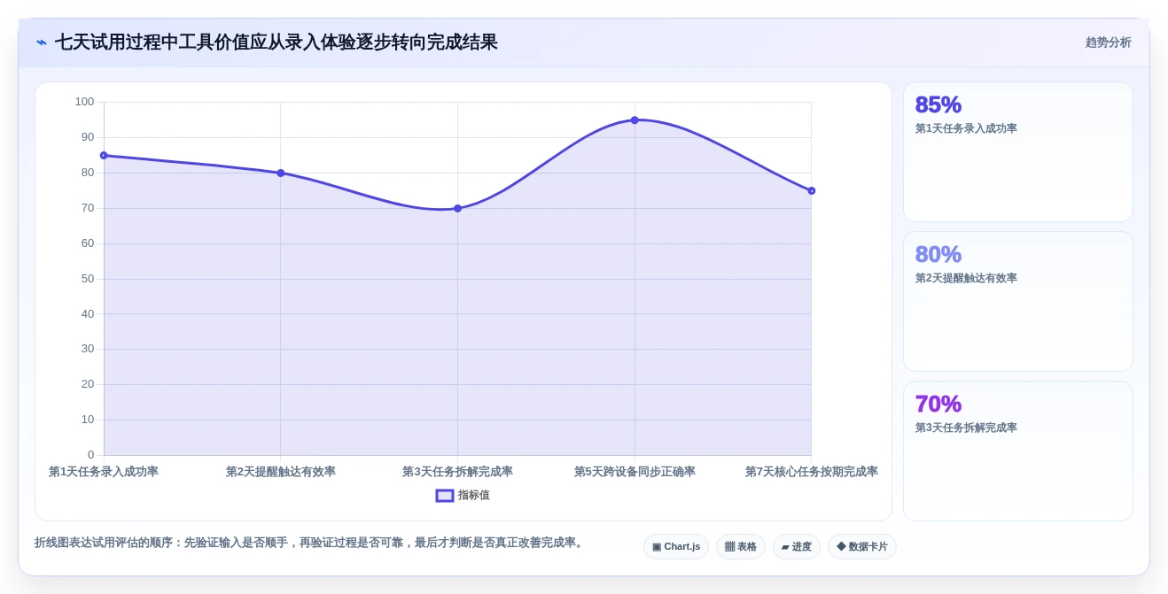Click the card label 第3天任务拆解完成率 under 70%
Image resolution: width=1168 pixels, height=594 pixels.
(966, 428)
